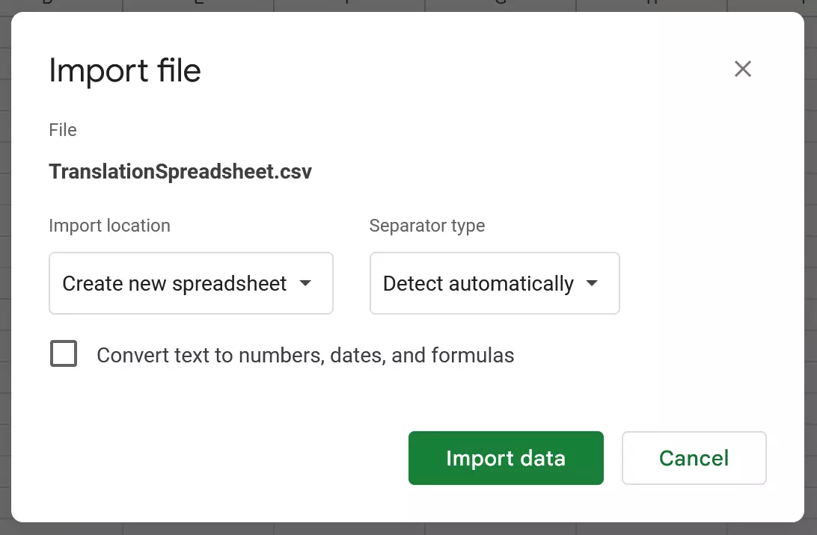Tick the Convert text to numbers checkbox

(64, 353)
